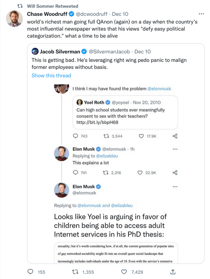The height and width of the screenshot is (279, 210).
Task: Click the share icon under Yoel Roth's quoted tweet
Action: 175,136
